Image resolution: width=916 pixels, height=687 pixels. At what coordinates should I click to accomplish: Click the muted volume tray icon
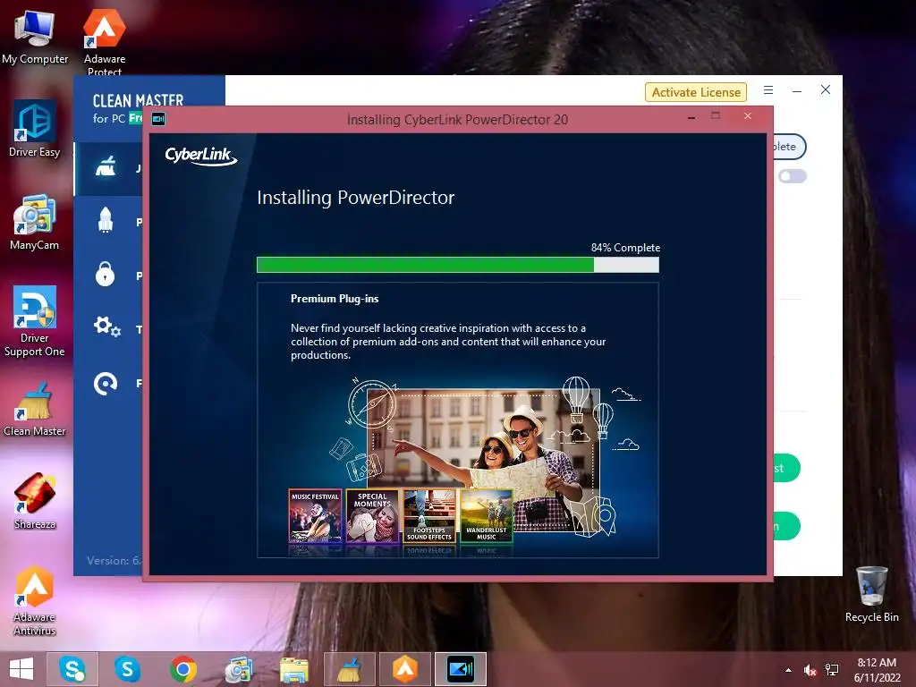(x=810, y=670)
